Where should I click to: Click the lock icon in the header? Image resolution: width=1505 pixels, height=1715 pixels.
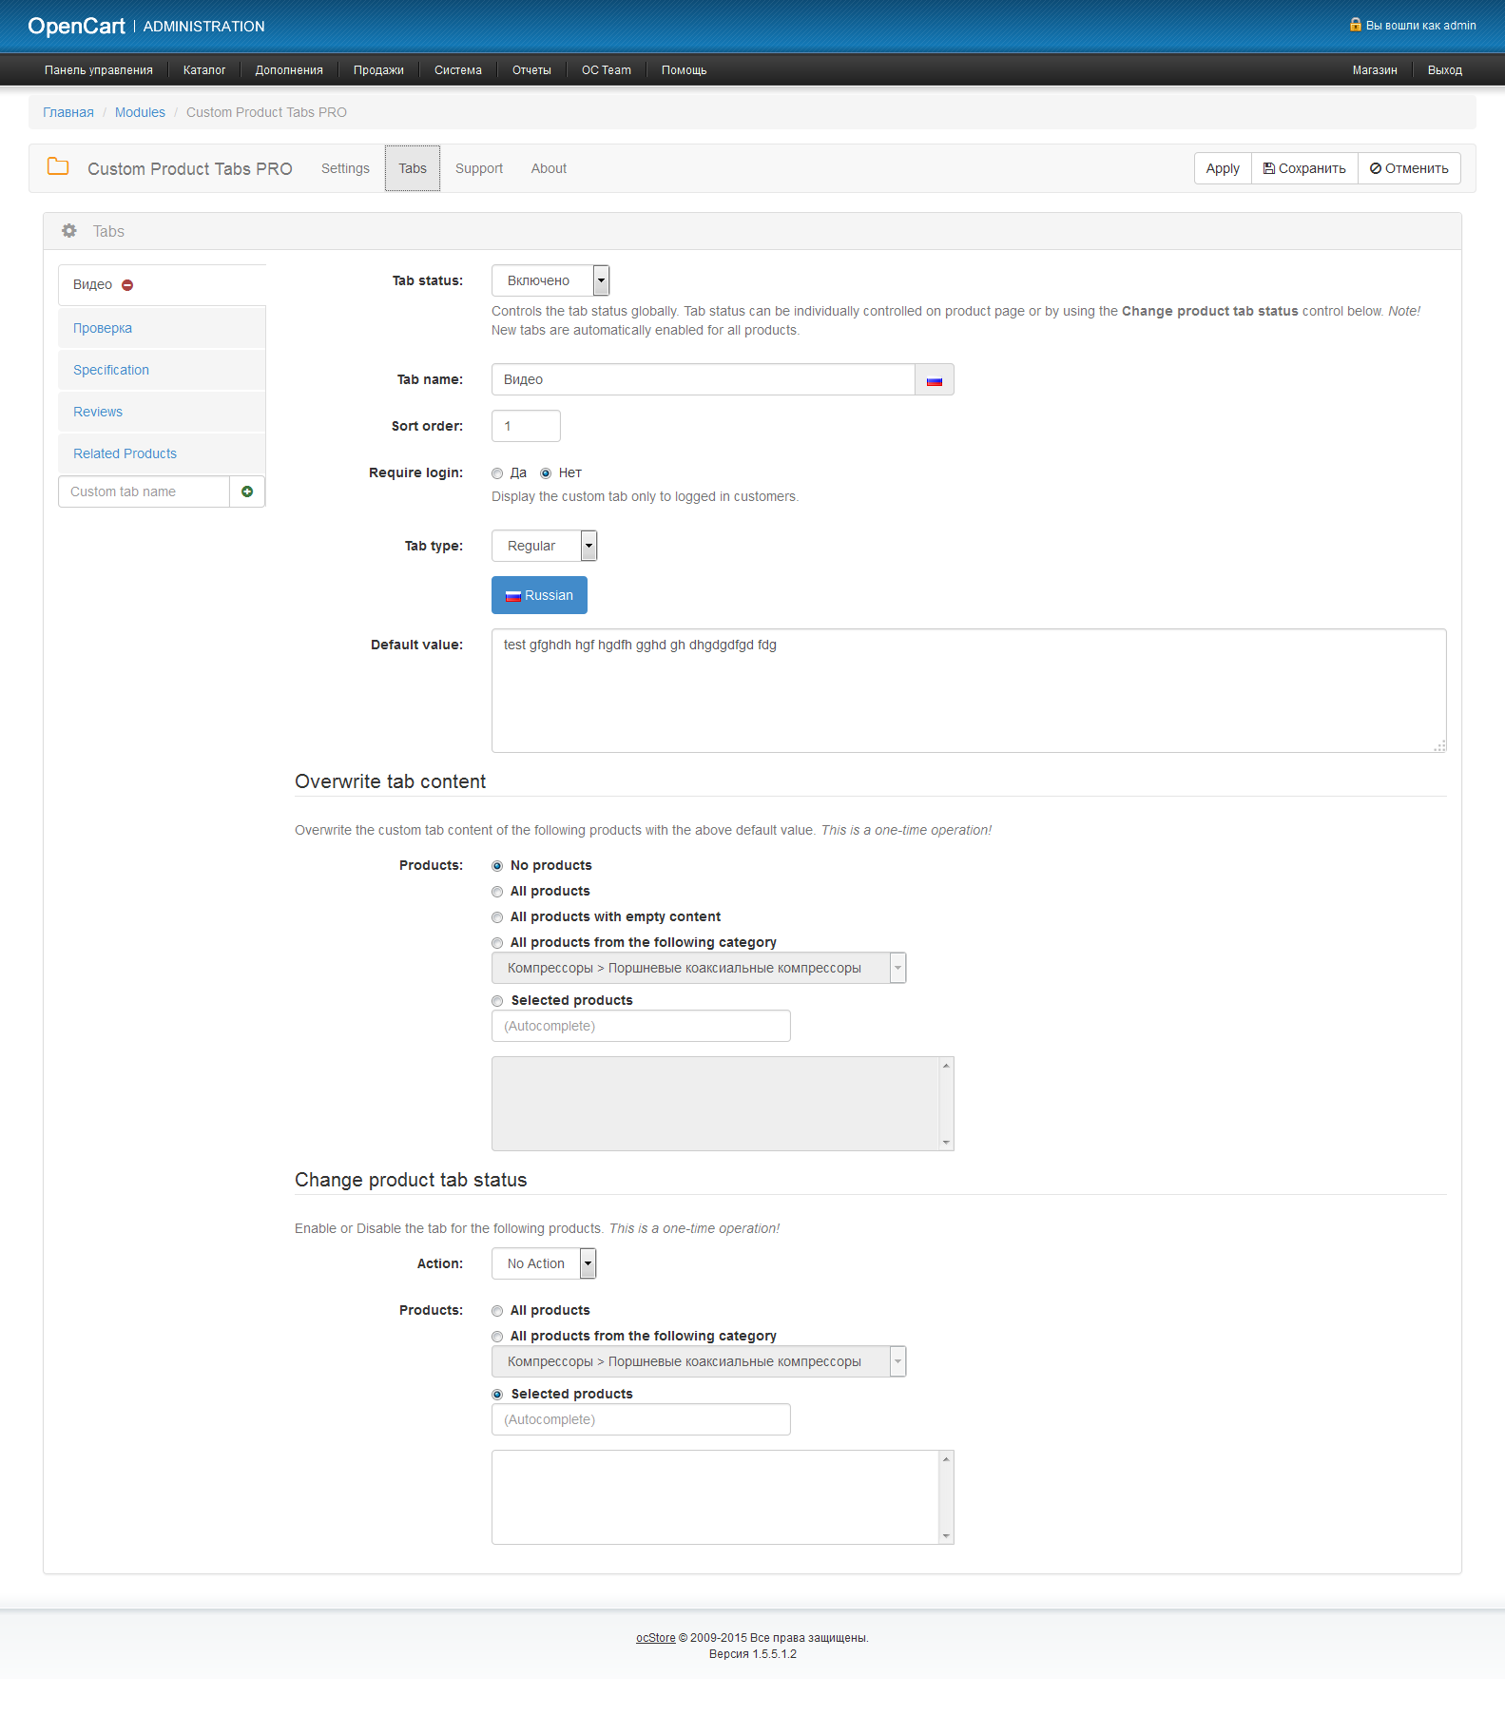click(x=1355, y=25)
